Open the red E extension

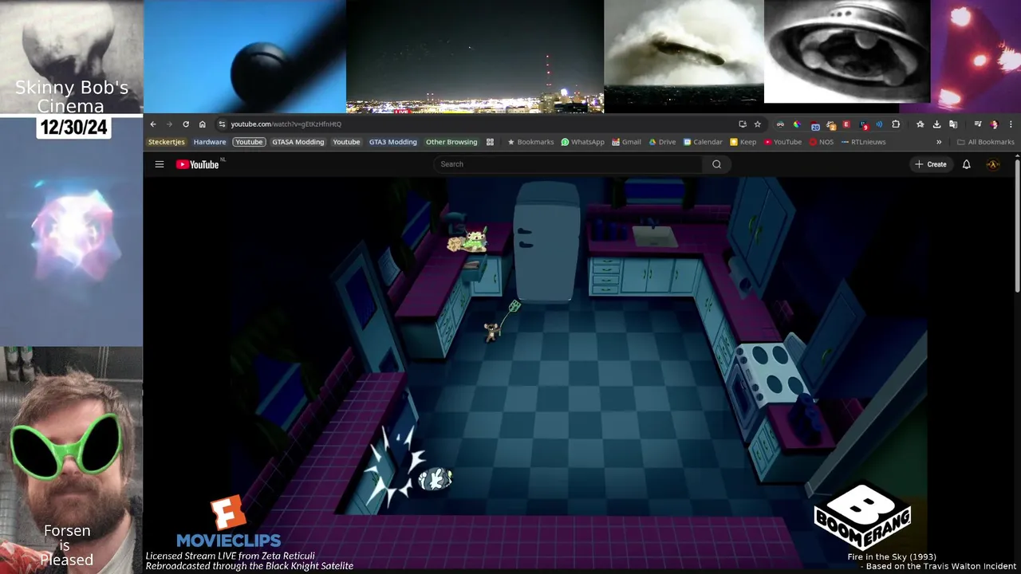tap(846, 124)
